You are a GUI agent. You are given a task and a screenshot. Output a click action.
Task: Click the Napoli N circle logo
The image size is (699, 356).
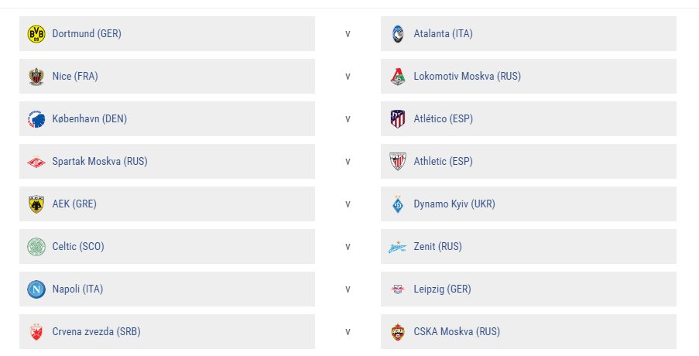(x=36, y=289)
